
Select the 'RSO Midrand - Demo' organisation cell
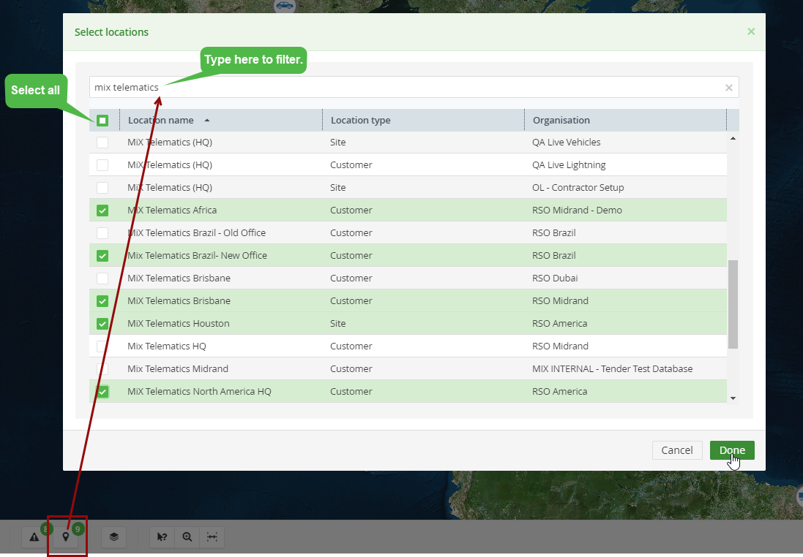point(577,211)
